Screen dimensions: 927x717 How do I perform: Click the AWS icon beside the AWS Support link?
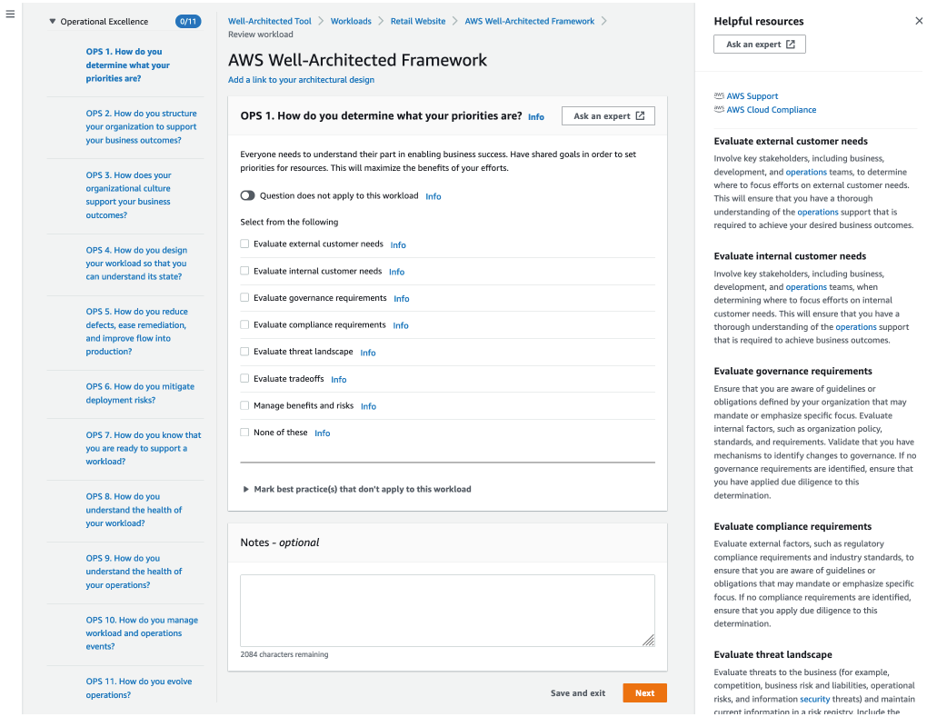pos(717,95)
